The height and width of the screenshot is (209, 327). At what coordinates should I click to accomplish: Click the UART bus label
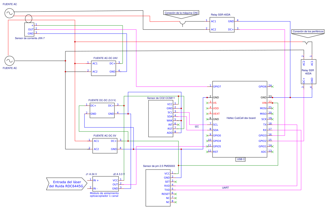click(226, 188)
